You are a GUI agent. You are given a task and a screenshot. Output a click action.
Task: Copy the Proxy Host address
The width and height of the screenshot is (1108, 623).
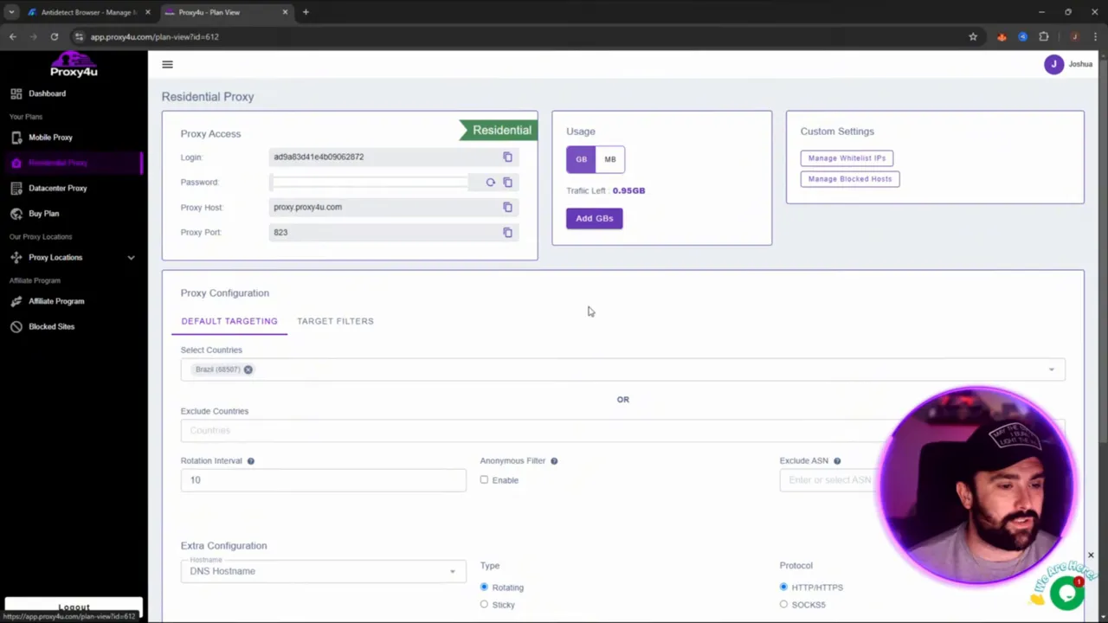pyautogui.click(x=507, y=207)
